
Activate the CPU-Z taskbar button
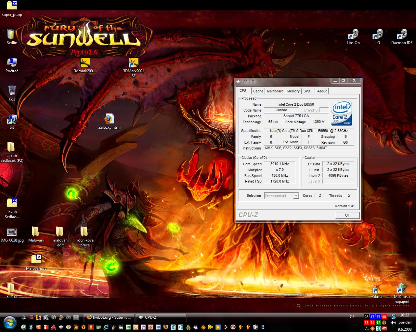click(x=161, y=317)
